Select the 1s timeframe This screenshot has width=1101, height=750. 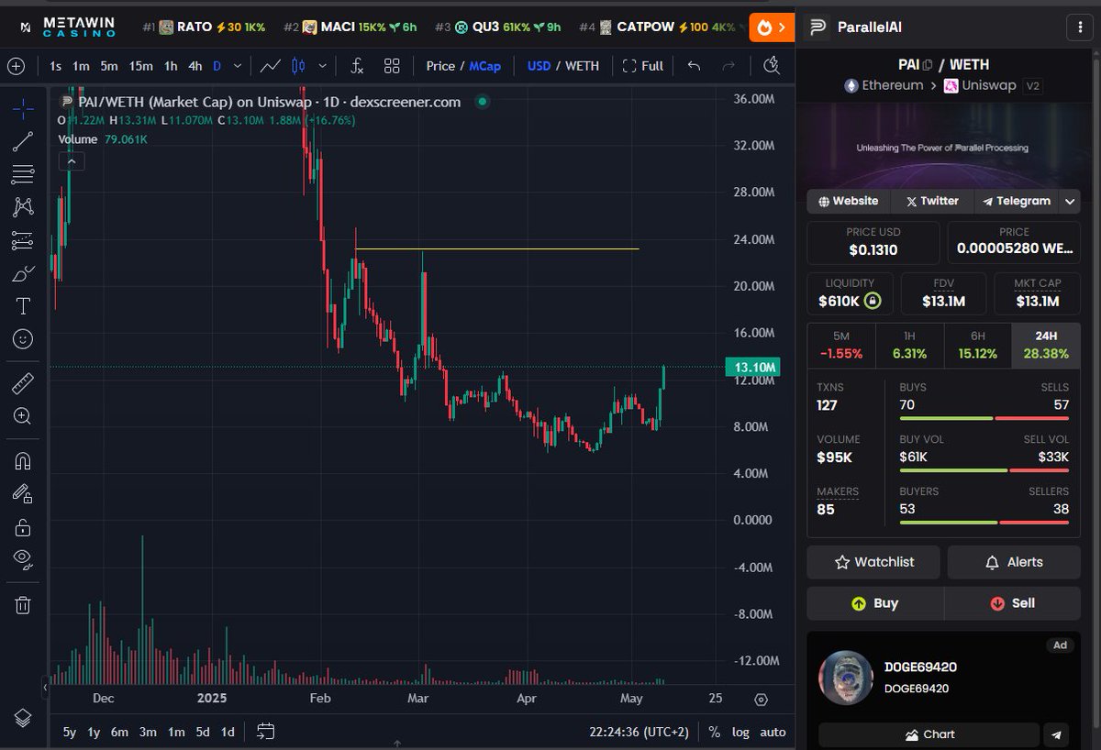[56, 66]
